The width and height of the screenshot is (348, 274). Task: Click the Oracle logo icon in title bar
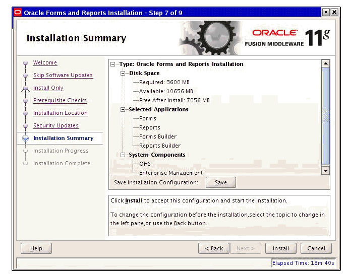coord(18,13)
